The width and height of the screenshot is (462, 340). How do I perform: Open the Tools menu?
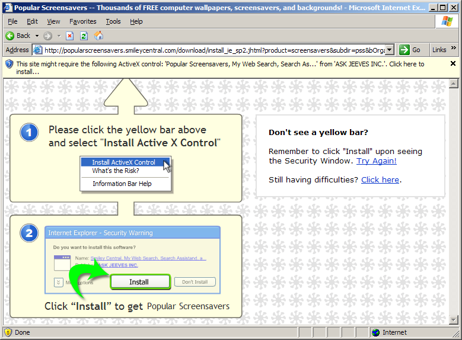pyautogui.click(x=113, y=21)
